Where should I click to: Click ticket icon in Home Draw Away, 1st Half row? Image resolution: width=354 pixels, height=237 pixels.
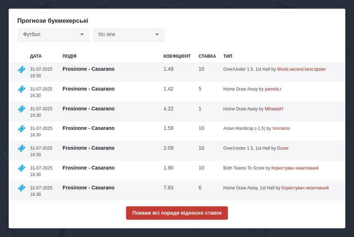[21, 188]
